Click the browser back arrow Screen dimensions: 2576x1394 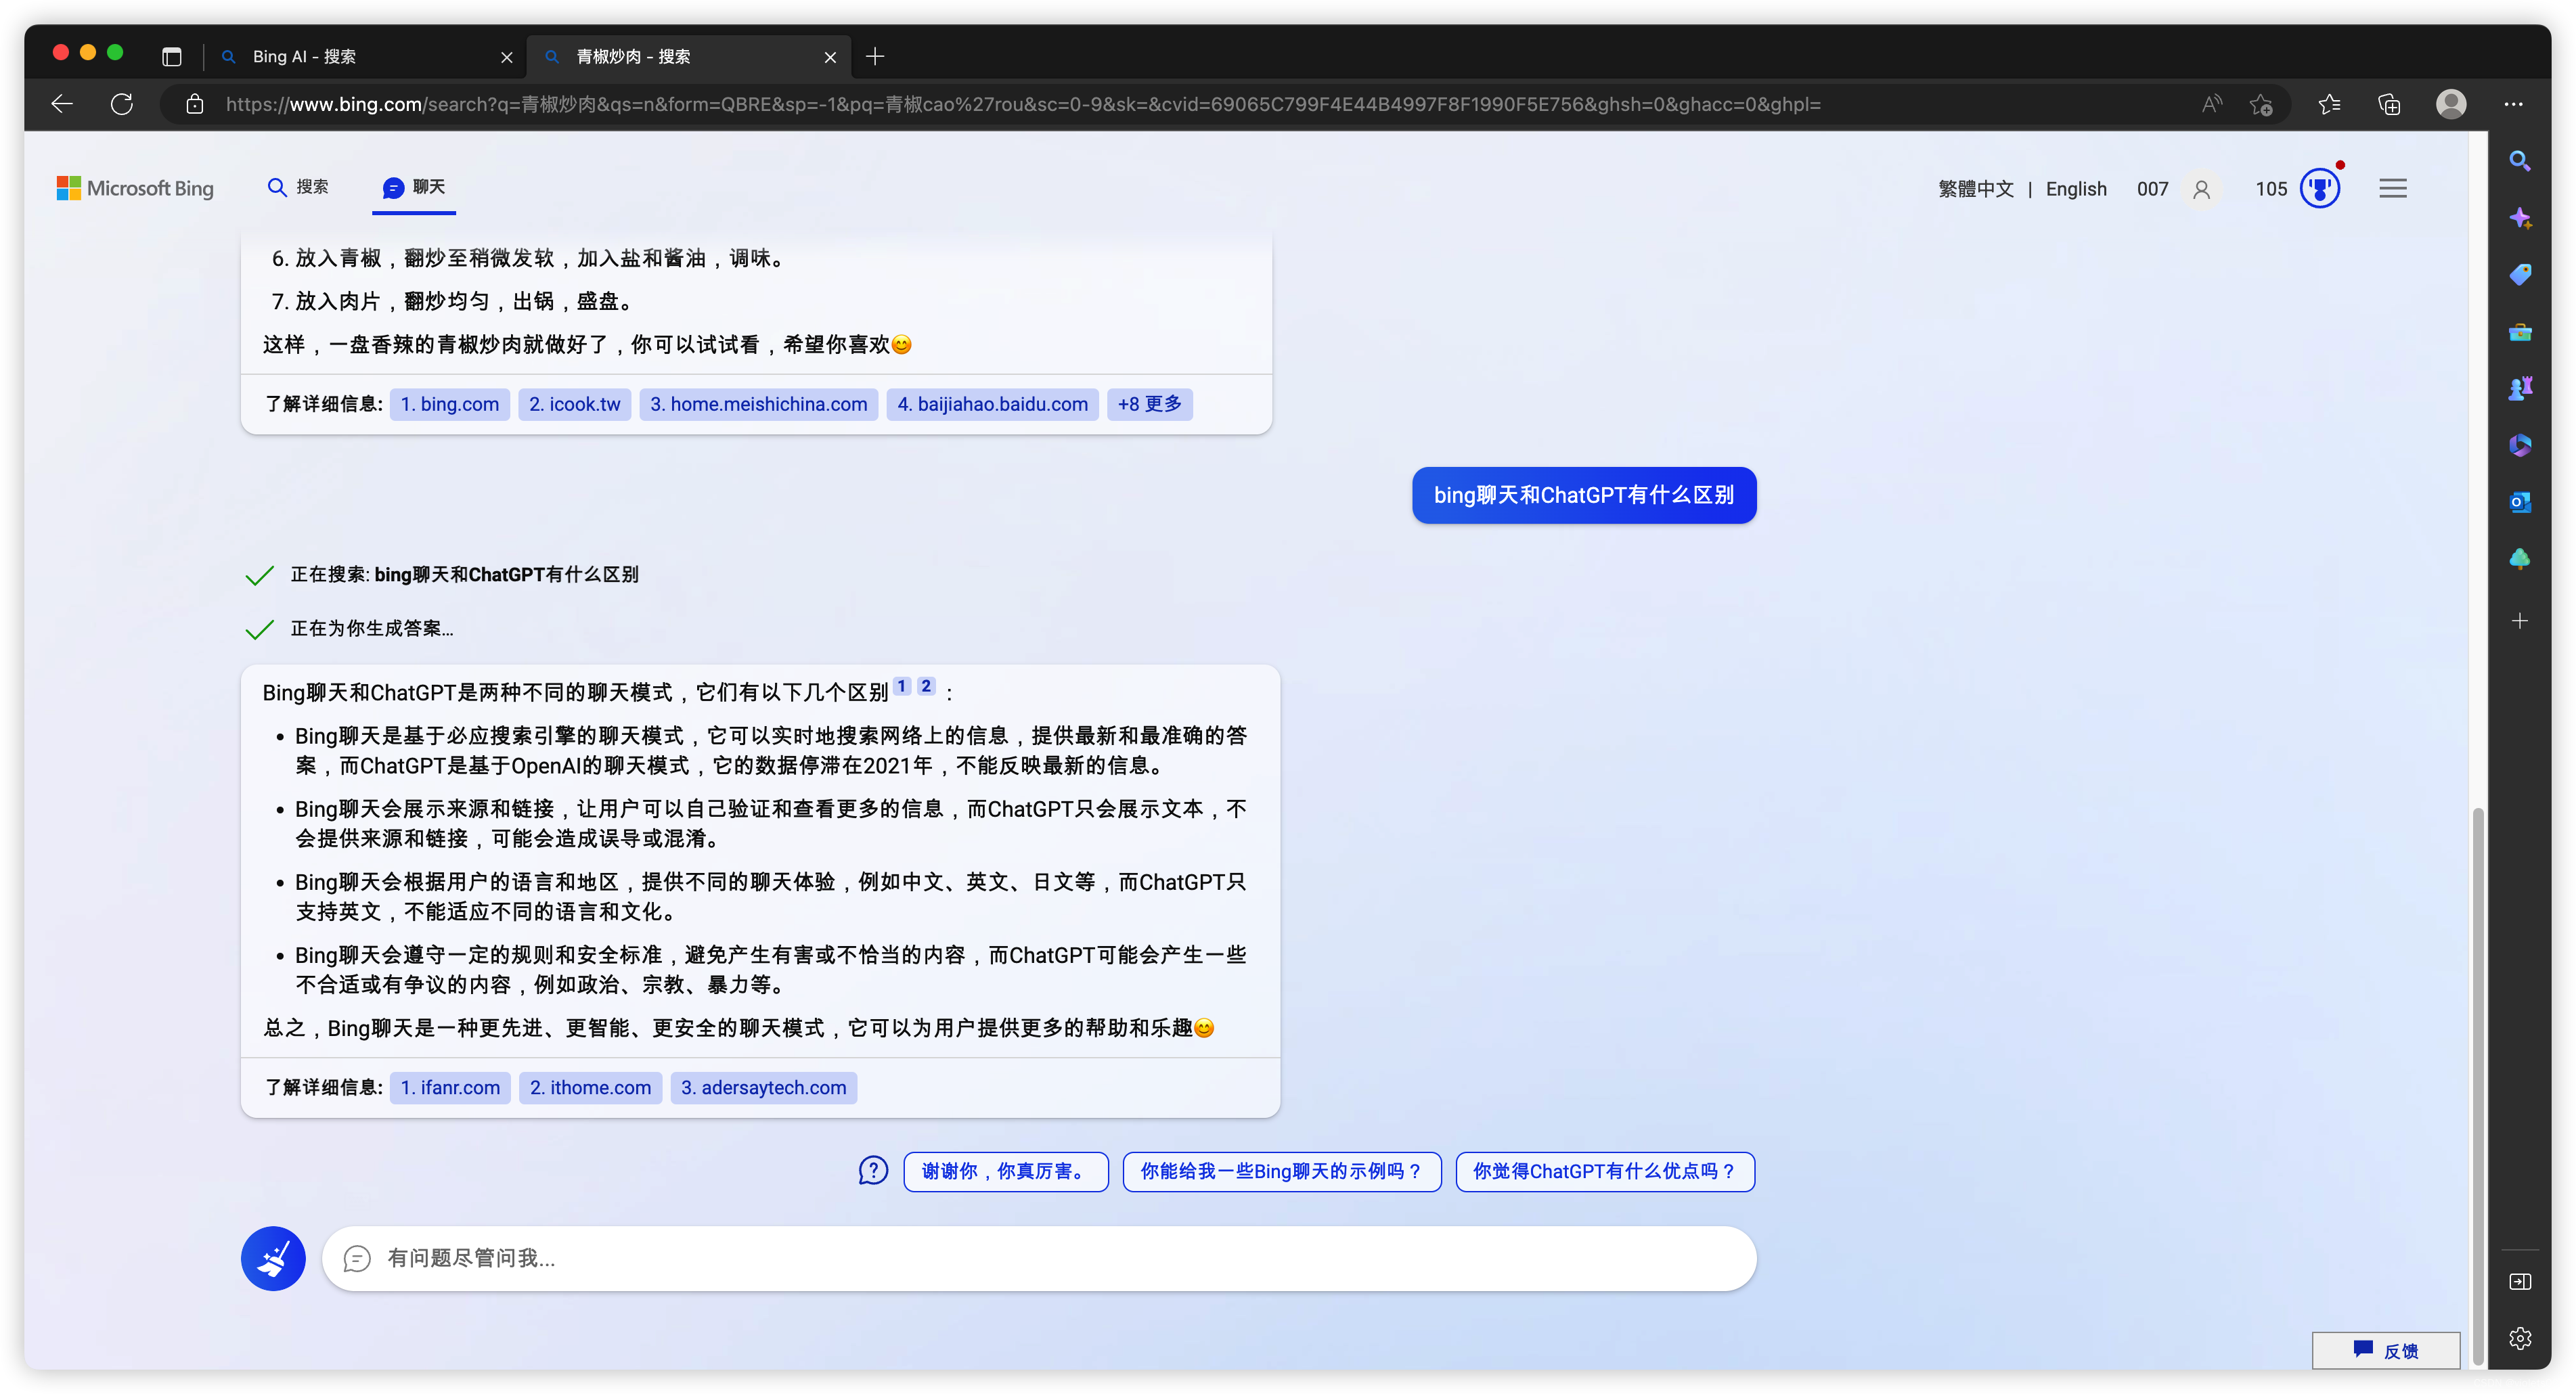(62, 104)
